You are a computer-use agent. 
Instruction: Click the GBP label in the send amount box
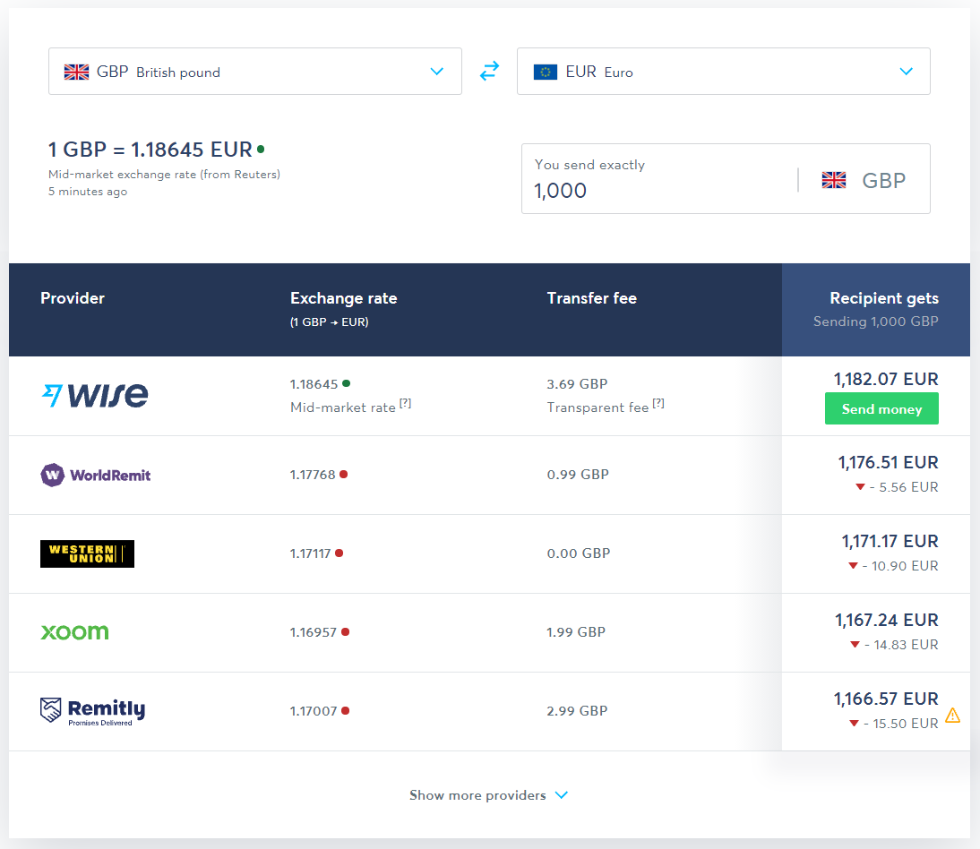pyautogui.click(x=884, y=181)
